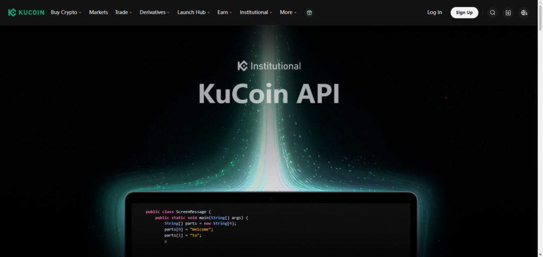Expand the Derivatives dropdown arrow
The height and width of the screenshot is (257, 543).
click(168, 13)
